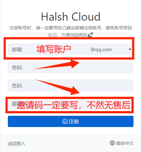Viewport: 141px width, 152px height.
Task: Open the @qq.com email domain selector
Action: click(110, 49)
